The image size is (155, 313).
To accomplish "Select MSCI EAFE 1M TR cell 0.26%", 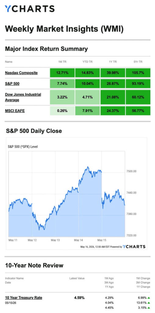I will coord(62,110).
